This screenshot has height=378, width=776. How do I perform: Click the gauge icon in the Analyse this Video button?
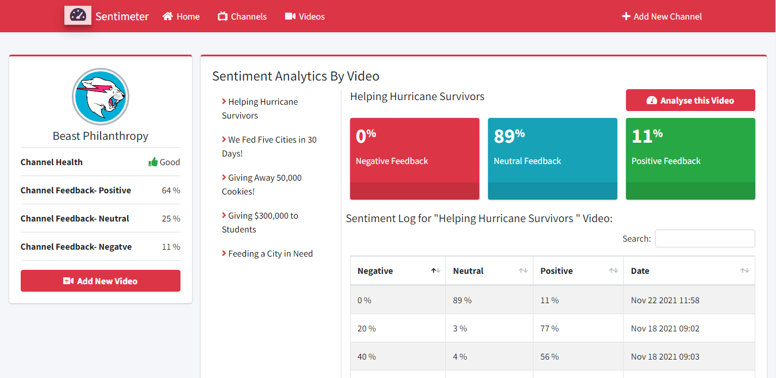651,101
